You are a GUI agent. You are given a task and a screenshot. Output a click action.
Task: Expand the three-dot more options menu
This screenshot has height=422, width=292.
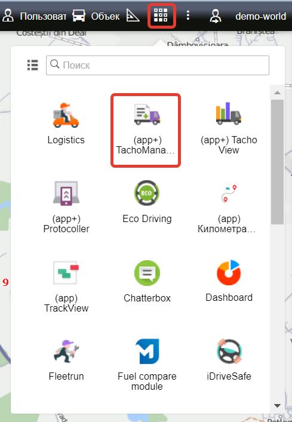(188, 16)
